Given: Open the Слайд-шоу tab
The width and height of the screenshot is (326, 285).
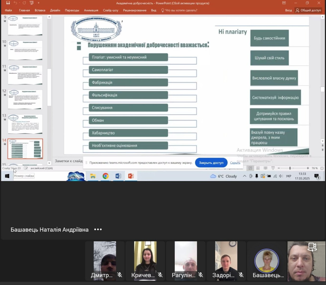Looking at the screenshot, I should [x=111, y=10].
